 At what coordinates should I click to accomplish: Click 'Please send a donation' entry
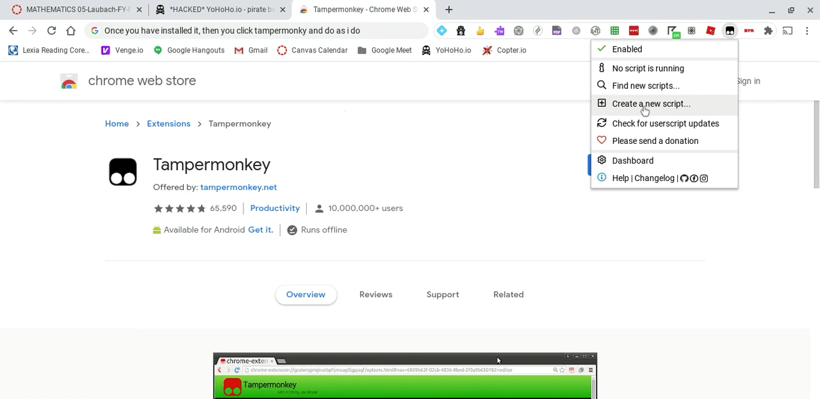coord(664,141)
